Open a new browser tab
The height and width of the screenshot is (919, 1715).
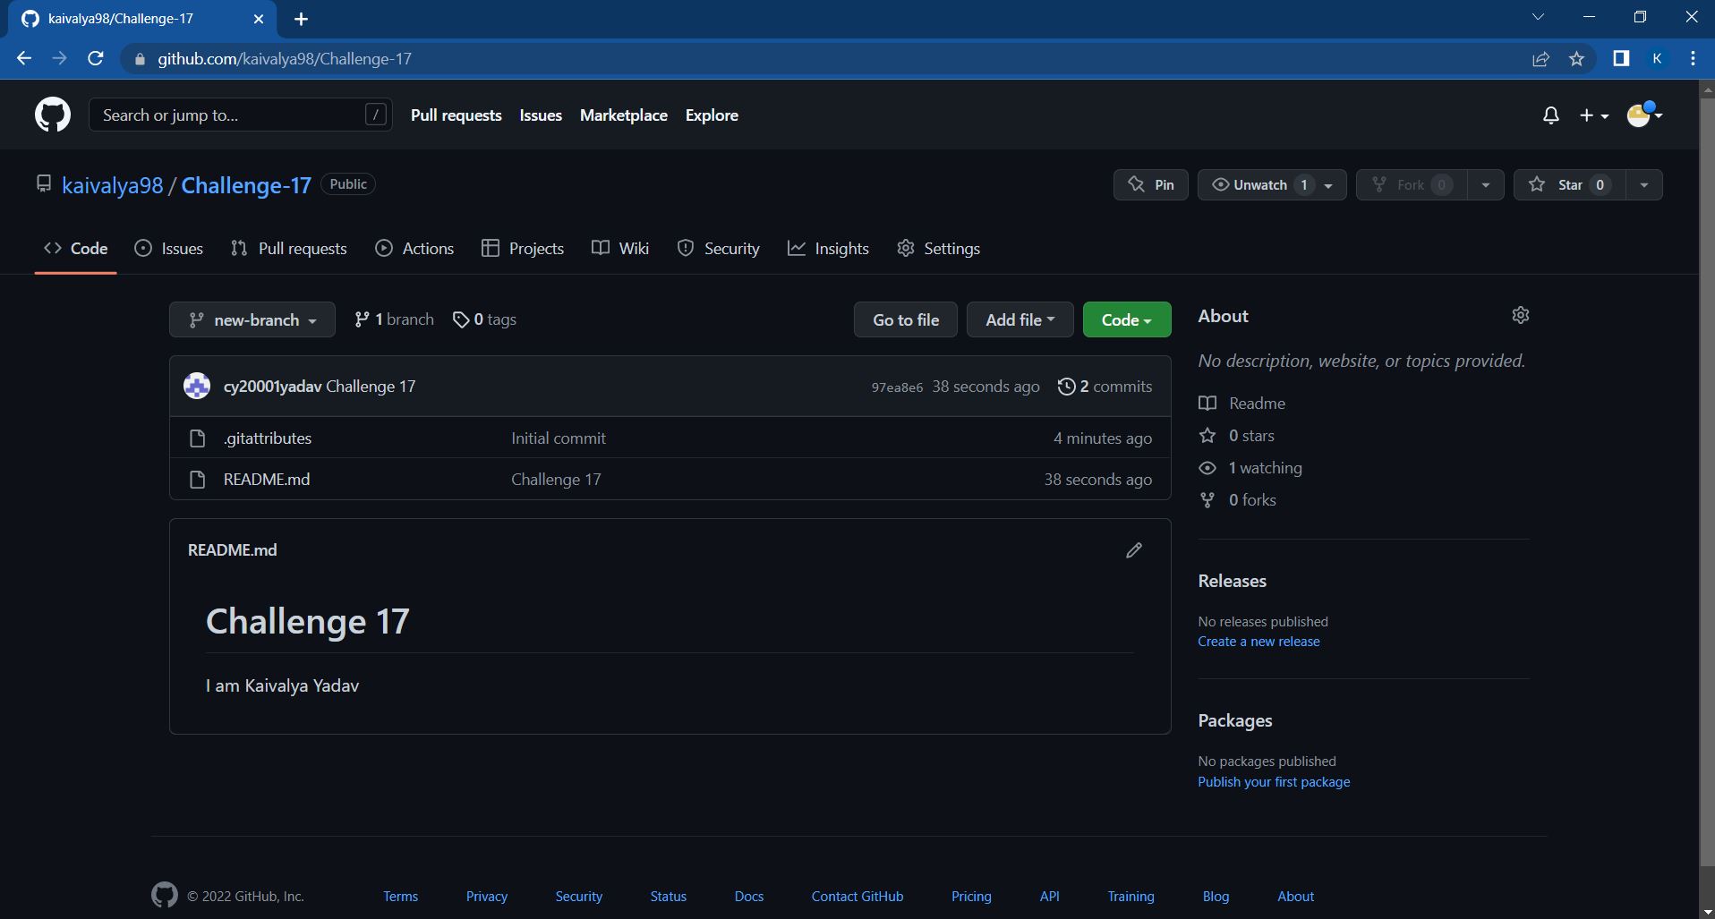pos(301,19)
